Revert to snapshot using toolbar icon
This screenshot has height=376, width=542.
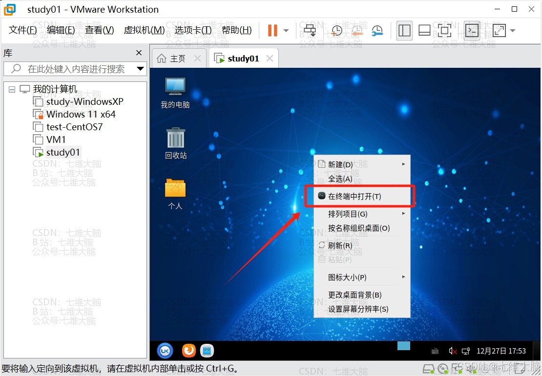point(357,30)
